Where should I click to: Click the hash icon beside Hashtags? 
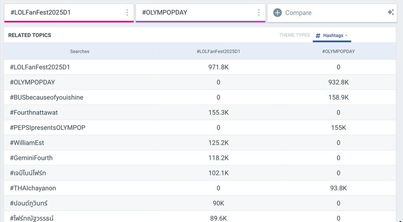pyautogui.click(x=318, y=36)
